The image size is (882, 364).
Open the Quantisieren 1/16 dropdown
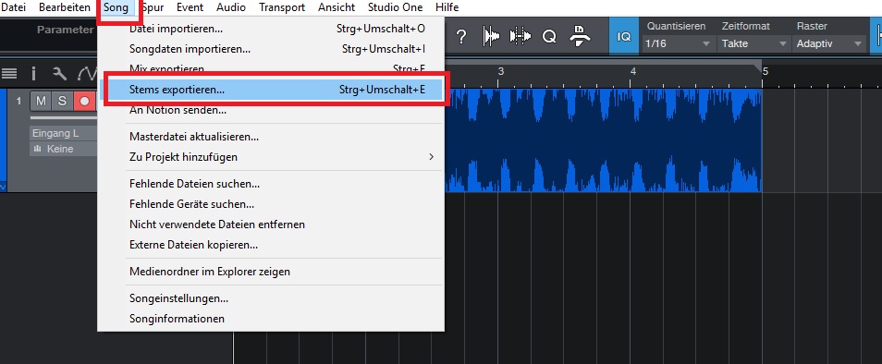(x=678, y=43)
